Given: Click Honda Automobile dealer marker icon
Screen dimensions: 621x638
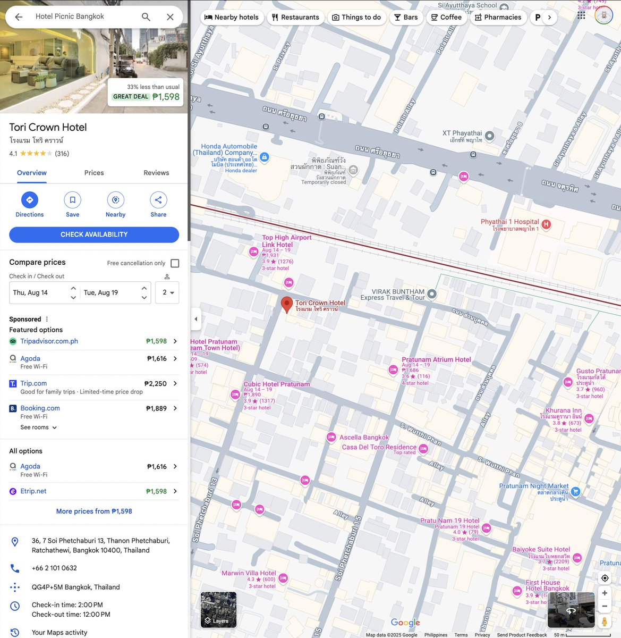Looking at the screenshot, I should (x=265, y=157).
